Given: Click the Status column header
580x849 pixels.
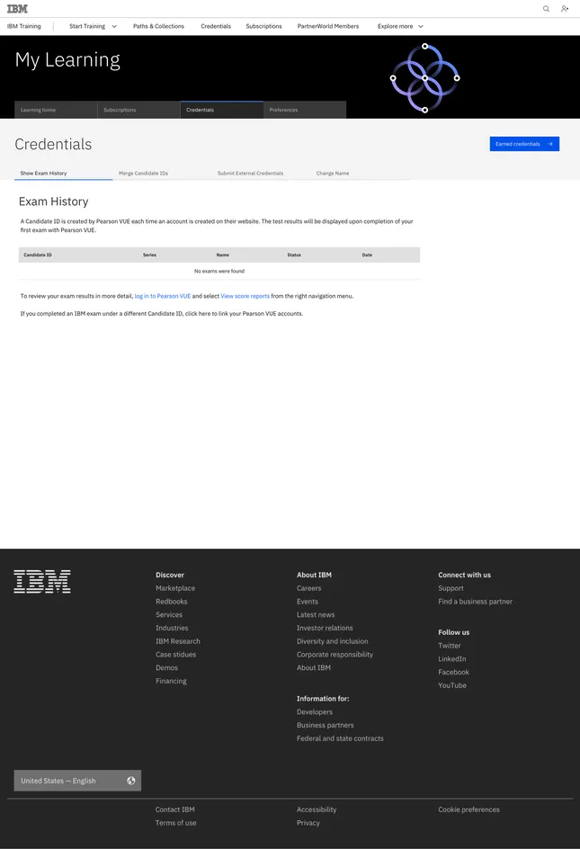Looking at the screenshot, I should tap(294, 255).
